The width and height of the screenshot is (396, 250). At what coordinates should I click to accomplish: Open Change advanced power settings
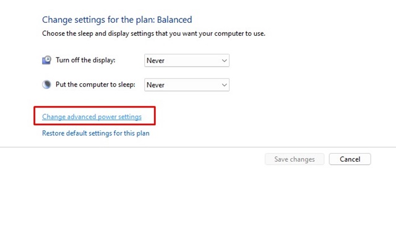92,117
